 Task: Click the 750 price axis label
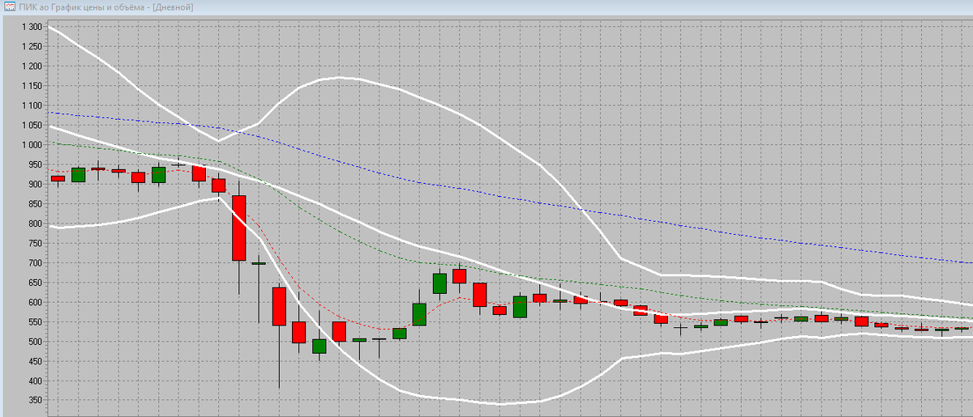pos(34,244)
